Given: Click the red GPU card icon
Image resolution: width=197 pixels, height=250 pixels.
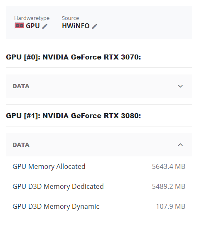Looking at the screenshot, I should coord(20,26).
